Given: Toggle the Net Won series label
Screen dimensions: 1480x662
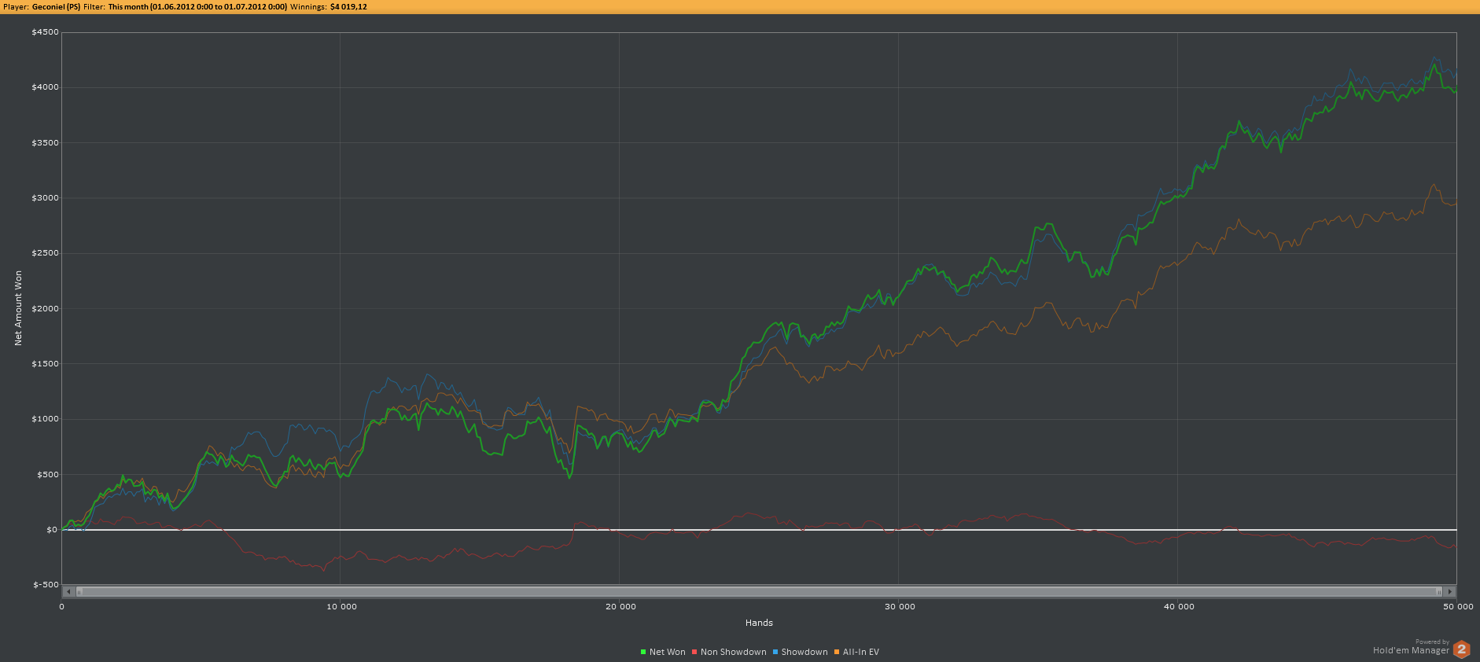Looking at the screenshot, I should pos(667,652).
